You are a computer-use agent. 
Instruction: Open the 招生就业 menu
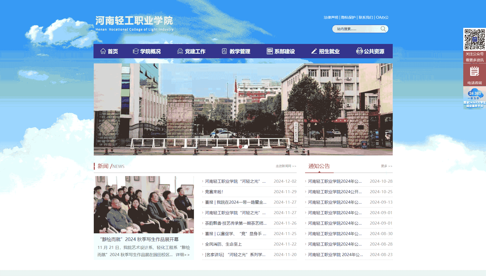(326, 51)
